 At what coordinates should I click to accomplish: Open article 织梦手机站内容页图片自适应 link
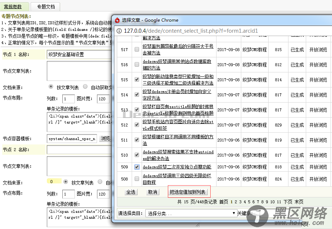point(178,125)
